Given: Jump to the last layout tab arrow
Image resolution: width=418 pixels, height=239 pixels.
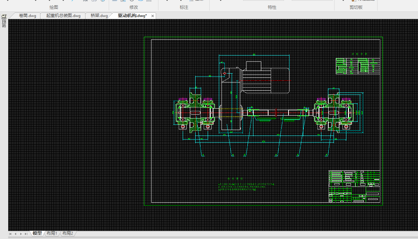Looking at the screenshot, I should 26,234.
